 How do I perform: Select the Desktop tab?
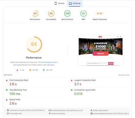(x=75, y=3)
